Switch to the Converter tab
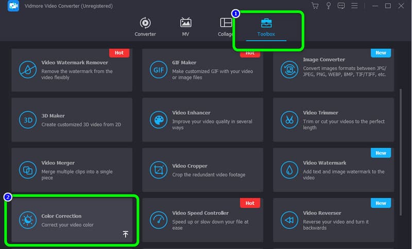 coord(145,27)
